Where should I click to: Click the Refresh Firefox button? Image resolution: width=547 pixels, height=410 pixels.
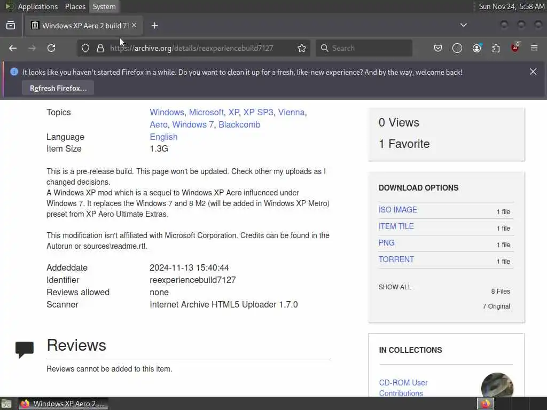click(58, 88)
